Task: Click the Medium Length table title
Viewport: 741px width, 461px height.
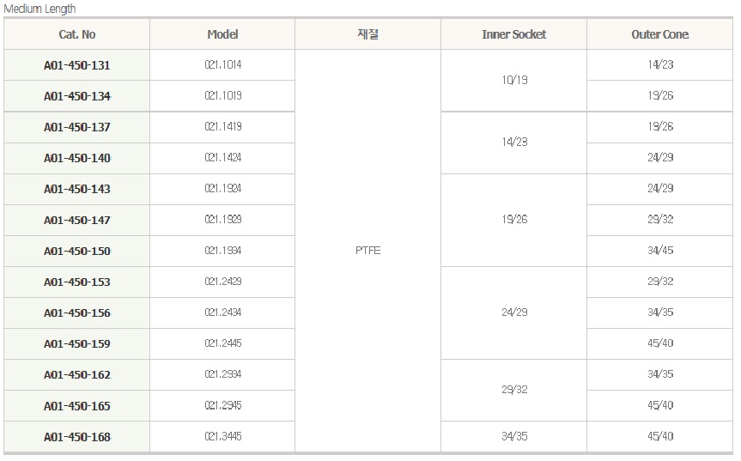Action: click(40, 9)
